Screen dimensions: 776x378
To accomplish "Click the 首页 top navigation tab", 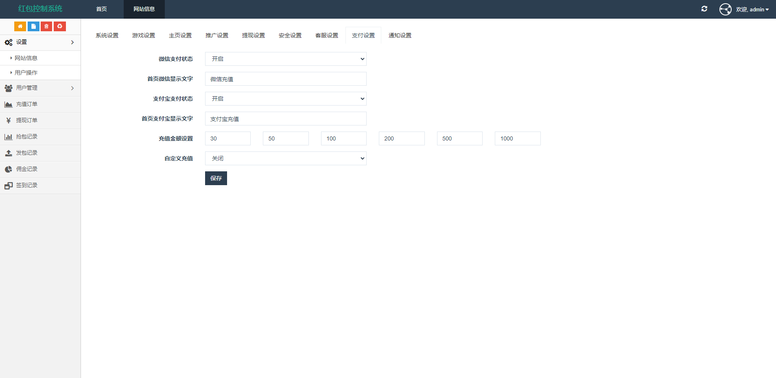I will pos(102,9).
